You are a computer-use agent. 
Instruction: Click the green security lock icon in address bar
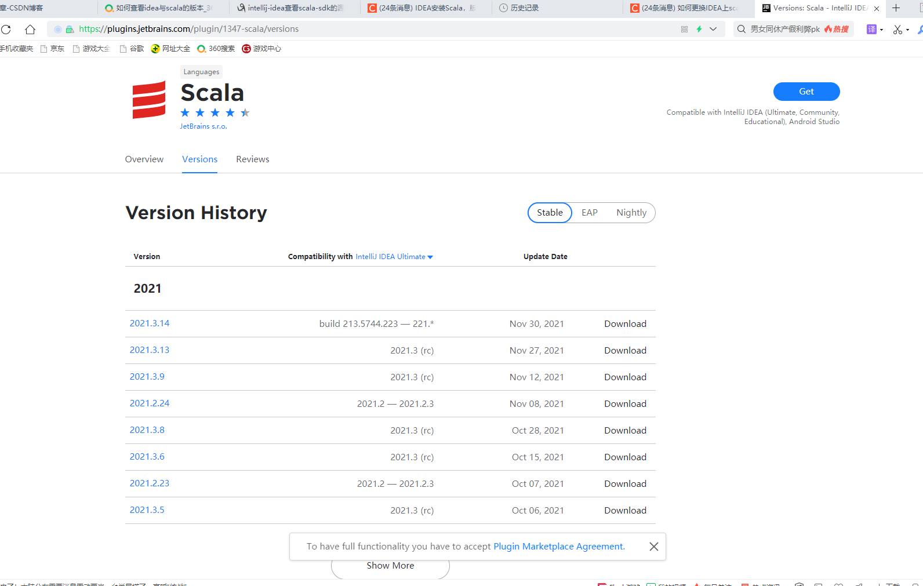70,29
